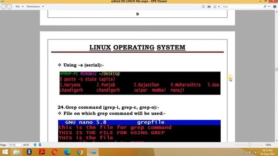Expand the Permissions dropdown arrow
278x156 pixels.
click(x=43, y=6)
